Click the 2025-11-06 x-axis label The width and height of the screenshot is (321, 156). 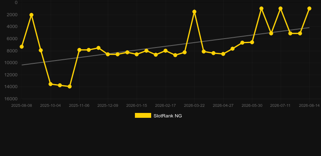tap(79, 106)
